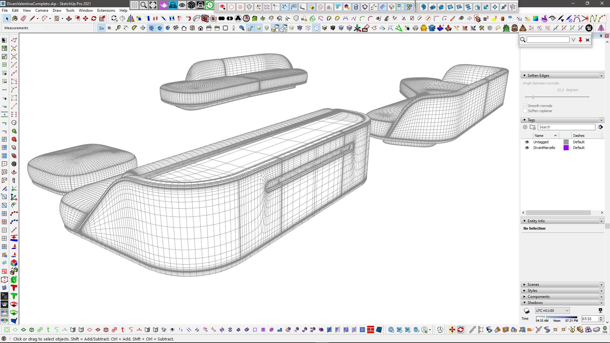Open the Camera menu
The image size is (610, 343).
pos(42,10)
